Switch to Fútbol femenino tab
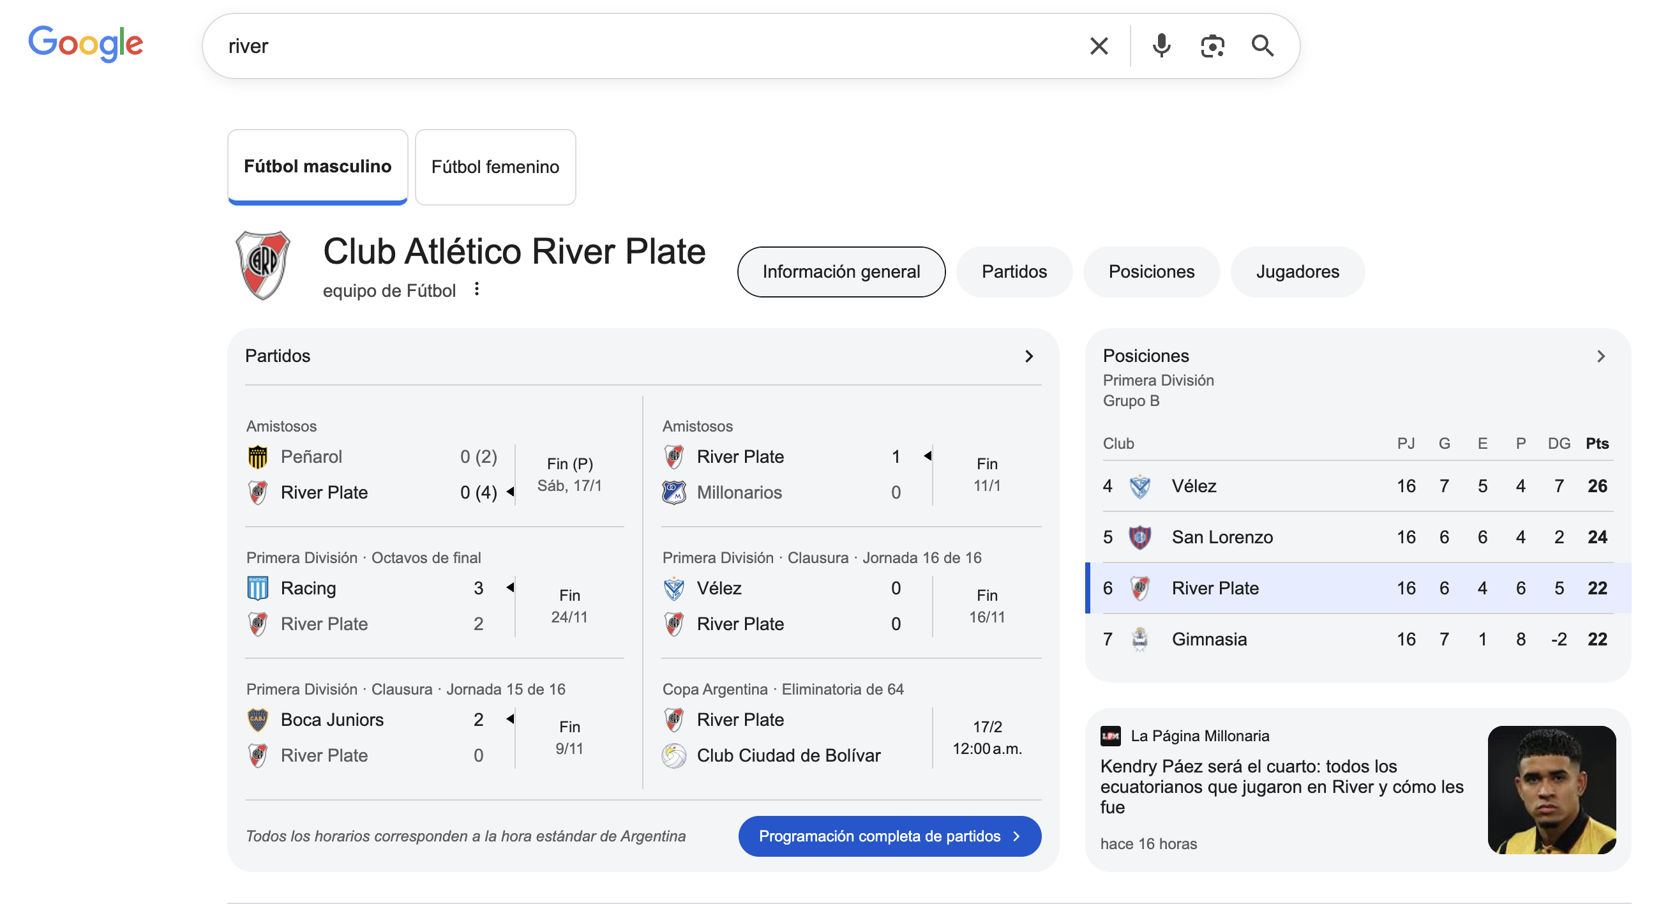This screenshot has width=1661, height=904. pyautogui.click(x=495, y=167)
